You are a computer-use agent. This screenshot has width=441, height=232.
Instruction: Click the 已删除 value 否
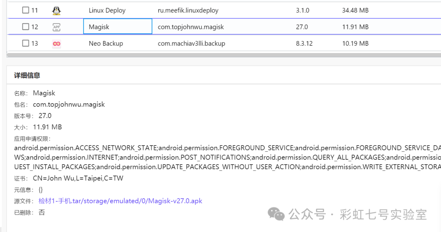(x=42, y=212)
